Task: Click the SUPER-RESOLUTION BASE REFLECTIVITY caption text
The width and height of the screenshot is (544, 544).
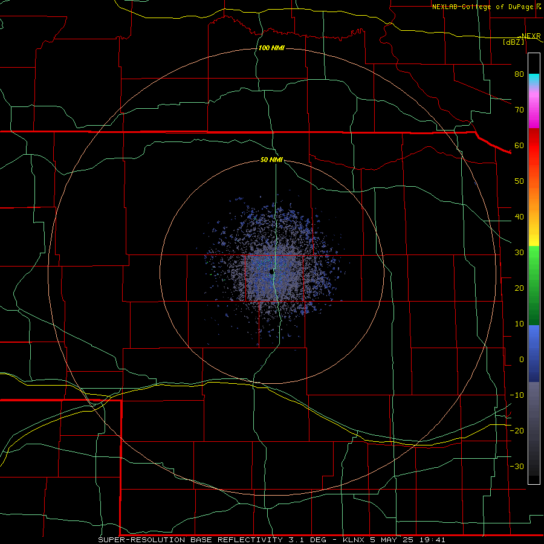Action: 190,540
